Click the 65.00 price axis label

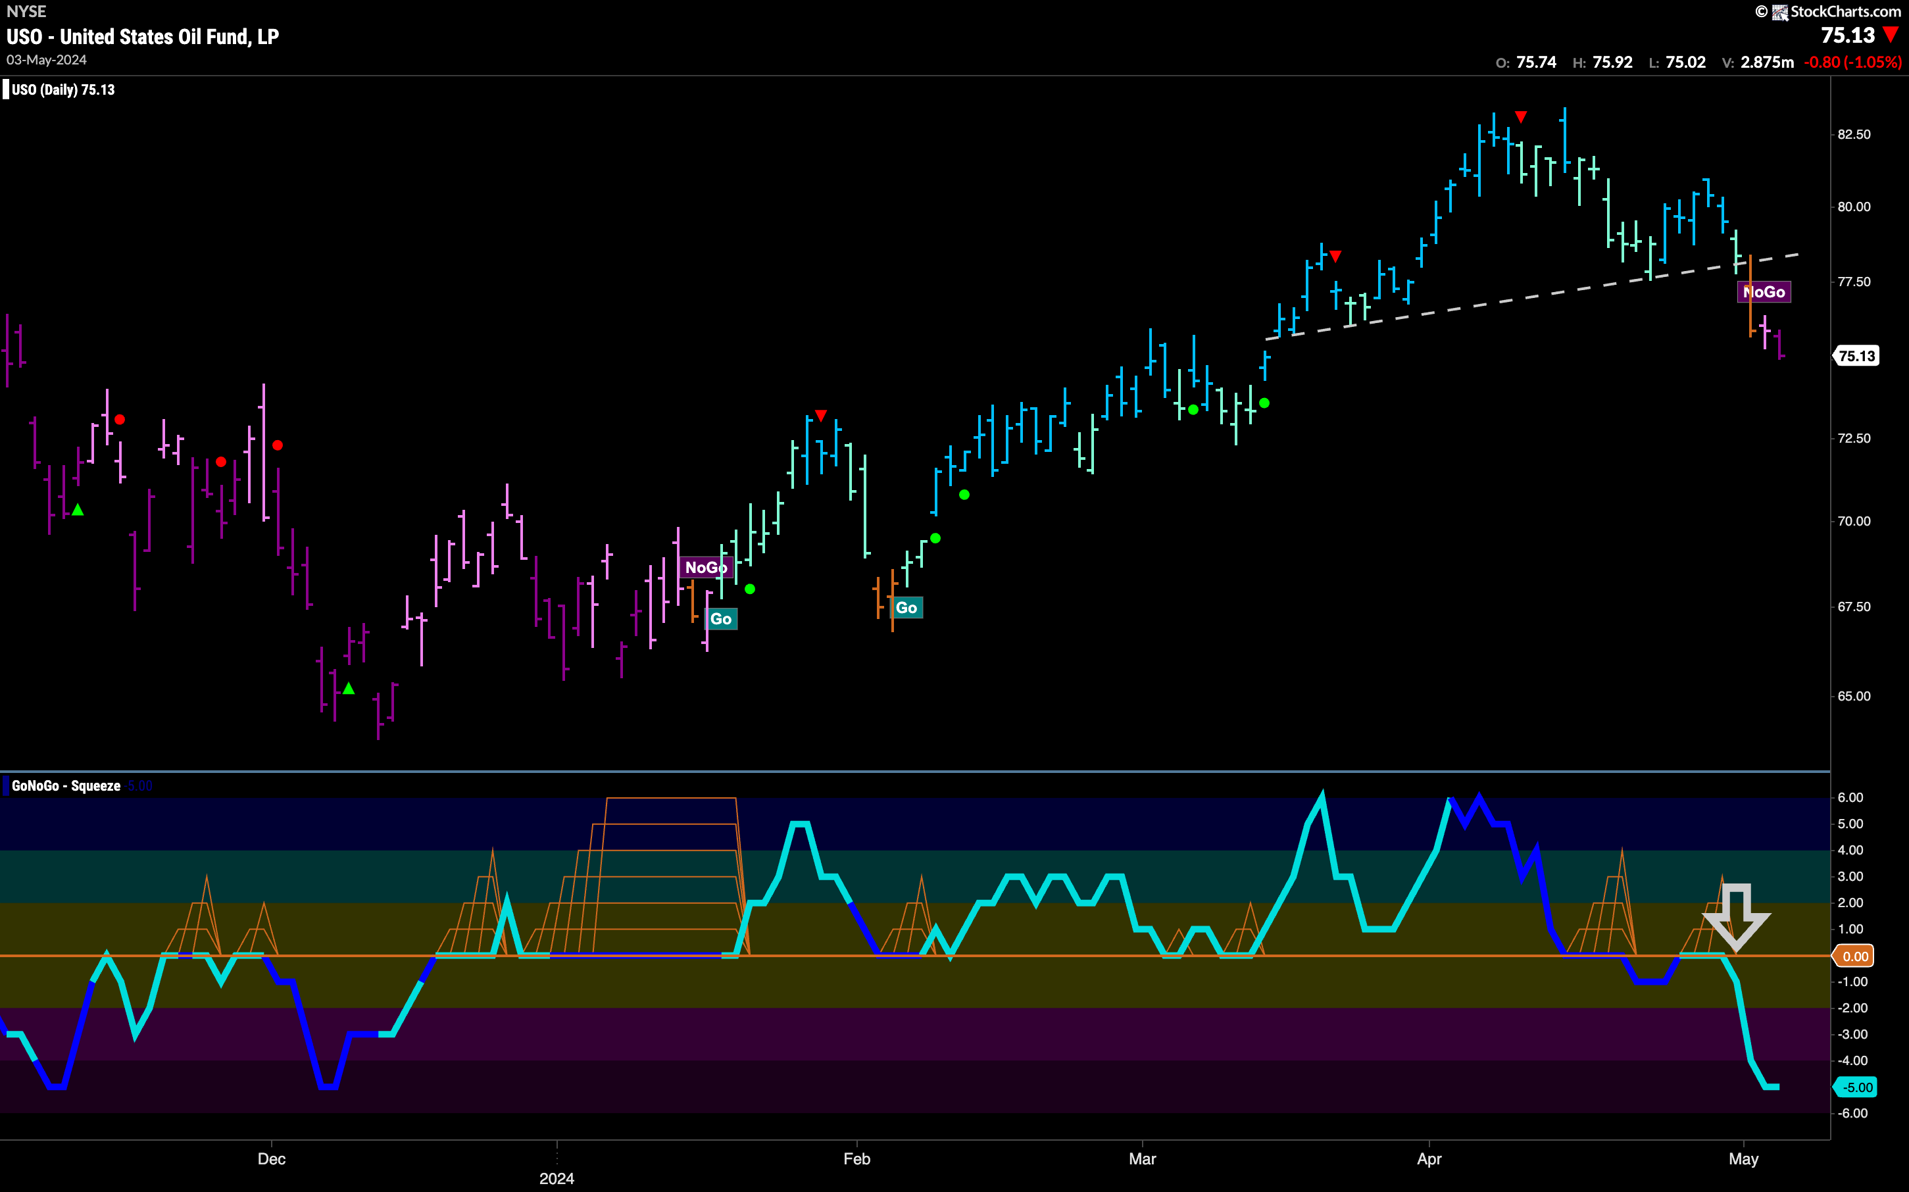click(1854, 696)
